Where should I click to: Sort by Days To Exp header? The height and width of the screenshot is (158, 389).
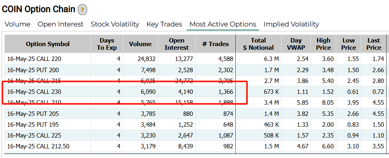(x=107, y=44)
